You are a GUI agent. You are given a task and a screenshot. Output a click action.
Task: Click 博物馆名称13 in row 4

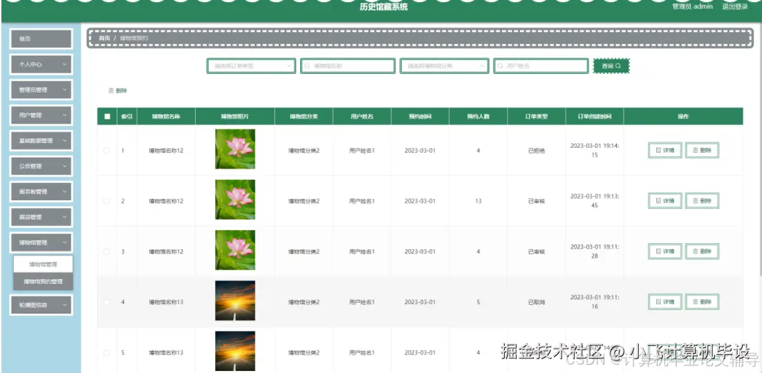(166, 302)
